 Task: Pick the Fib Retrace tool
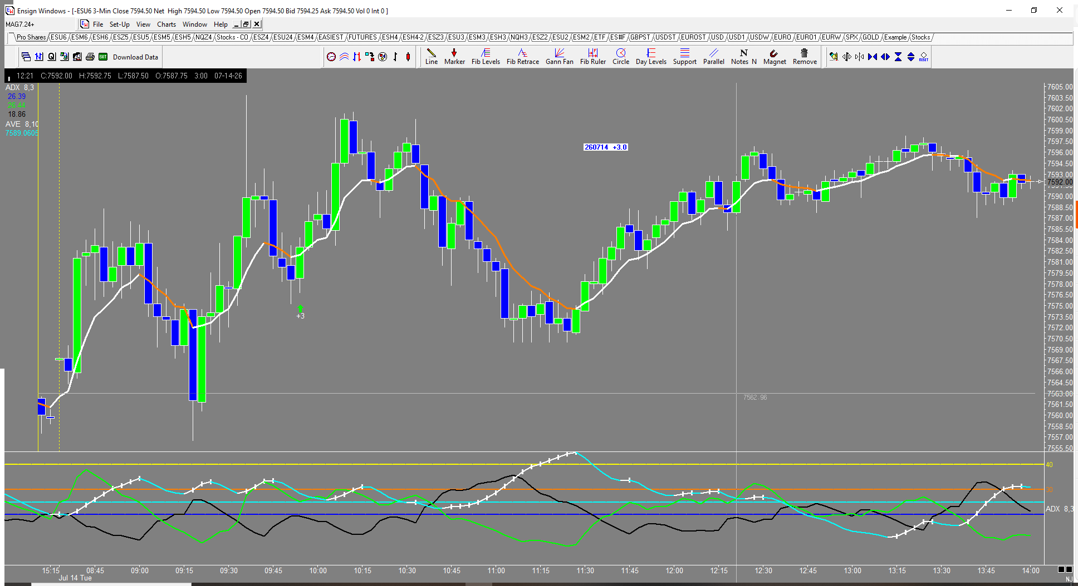pos(522,57)
